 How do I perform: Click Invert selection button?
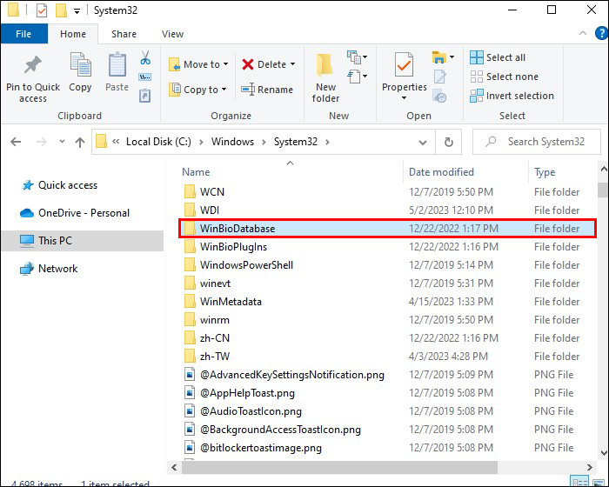point(512,96)
